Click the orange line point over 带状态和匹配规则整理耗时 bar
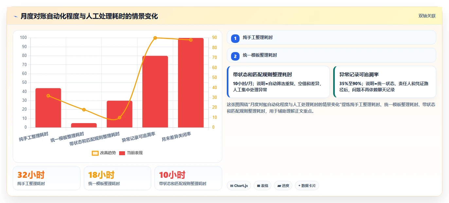This screenshot has height=203, width=449. (119, 118)
